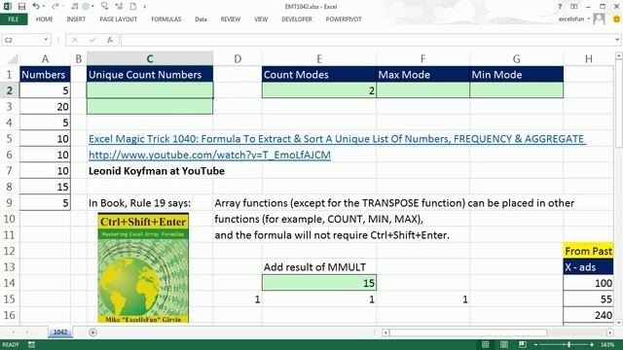
Task: Expand the formula bar with chevron
Action: coord(617,40)
